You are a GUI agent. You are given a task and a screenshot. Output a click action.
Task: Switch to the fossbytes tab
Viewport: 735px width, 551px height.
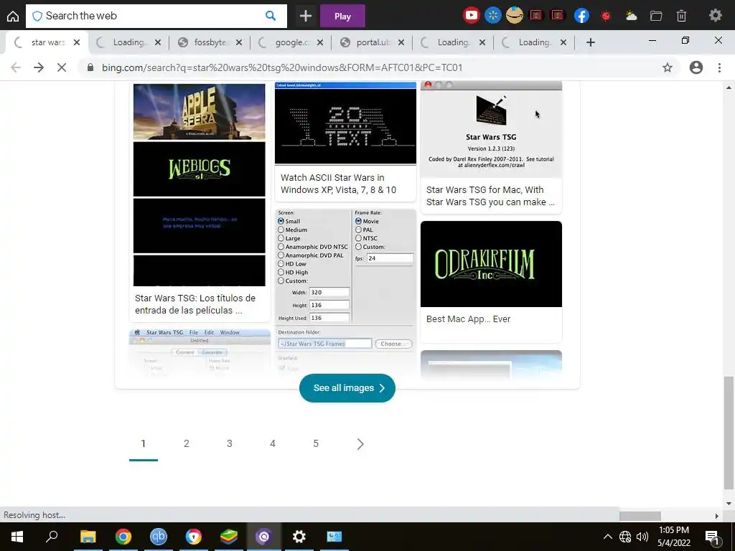pyautogui.click(x=210, y=42)
